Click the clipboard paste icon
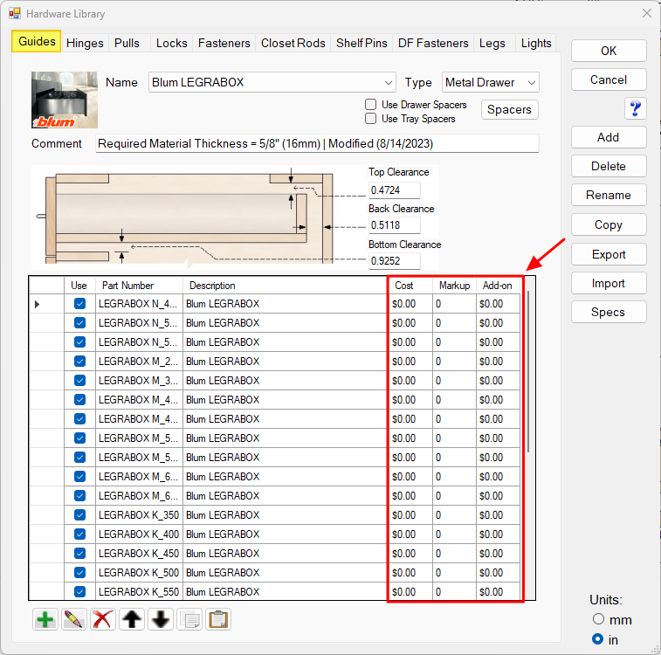Screen dimensions: 661x655 (218, 619)
